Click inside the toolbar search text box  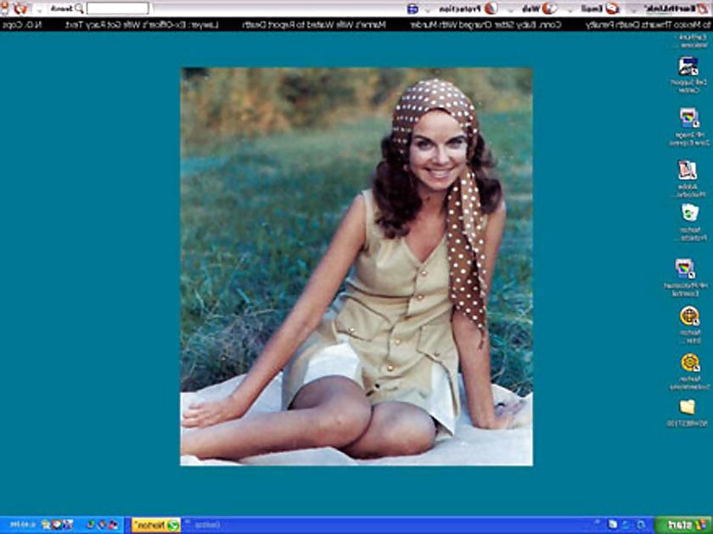(118, 8)
